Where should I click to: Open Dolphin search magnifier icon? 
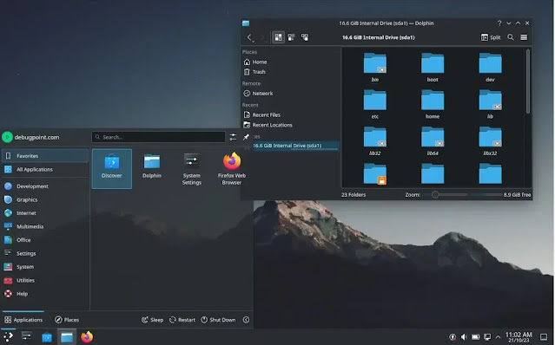511,37
